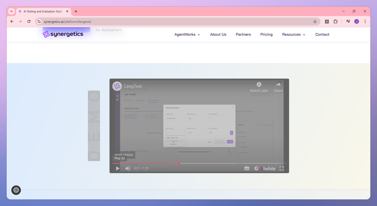
Task: Go back in browser history
Action: (x=12, y=22)
